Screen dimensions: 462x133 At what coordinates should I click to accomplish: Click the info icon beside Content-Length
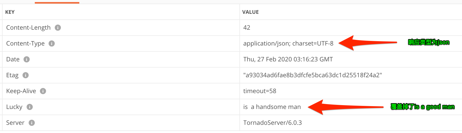(58, 28)
